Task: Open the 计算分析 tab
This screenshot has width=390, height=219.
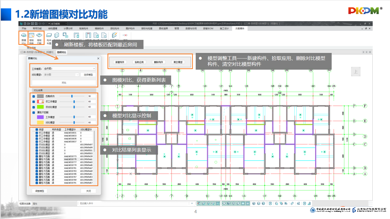Action: pyautogui.click(x=68, y=28)
